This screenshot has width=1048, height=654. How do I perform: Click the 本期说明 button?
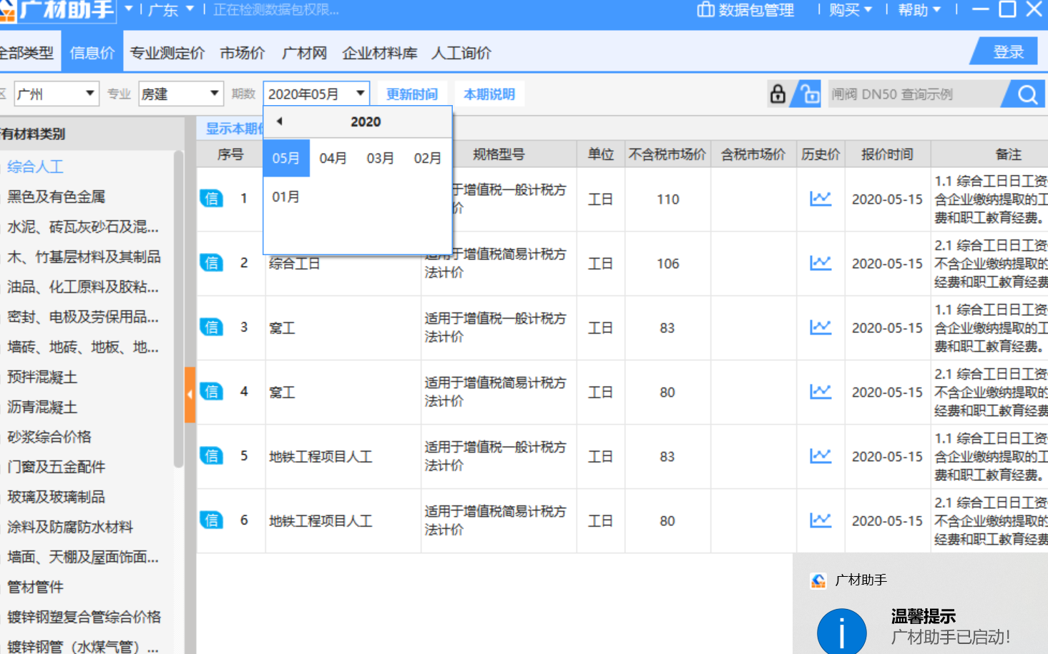tap(489, 94)
